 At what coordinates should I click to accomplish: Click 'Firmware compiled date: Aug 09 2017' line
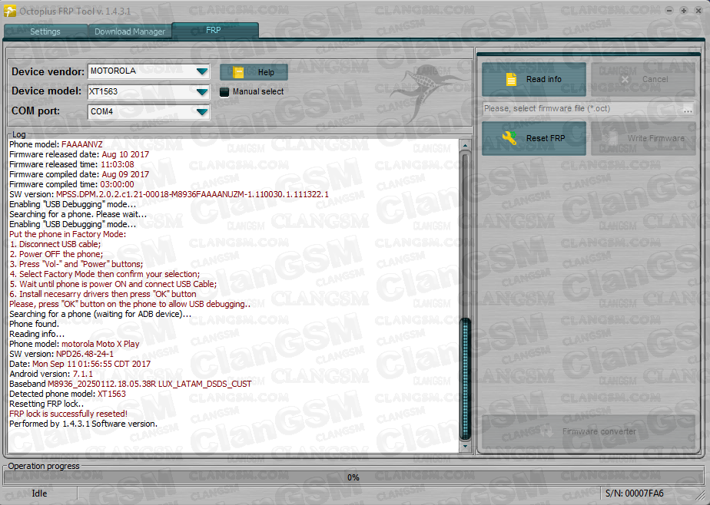pyautogui.click(x=79, y=174)
